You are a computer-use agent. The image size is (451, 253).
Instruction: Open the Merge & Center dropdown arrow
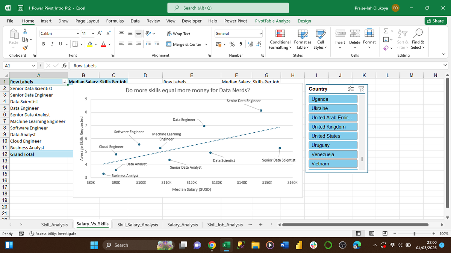tap(206, 44)
